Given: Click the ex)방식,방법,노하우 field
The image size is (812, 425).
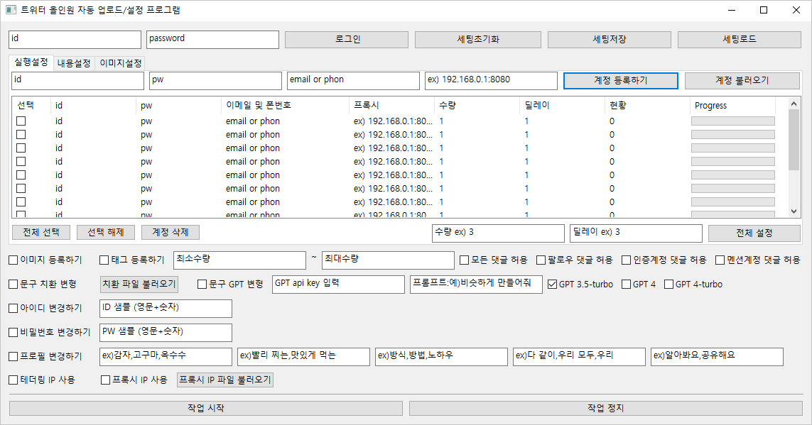Looking at the screenshot, I should tap(441, 357).
